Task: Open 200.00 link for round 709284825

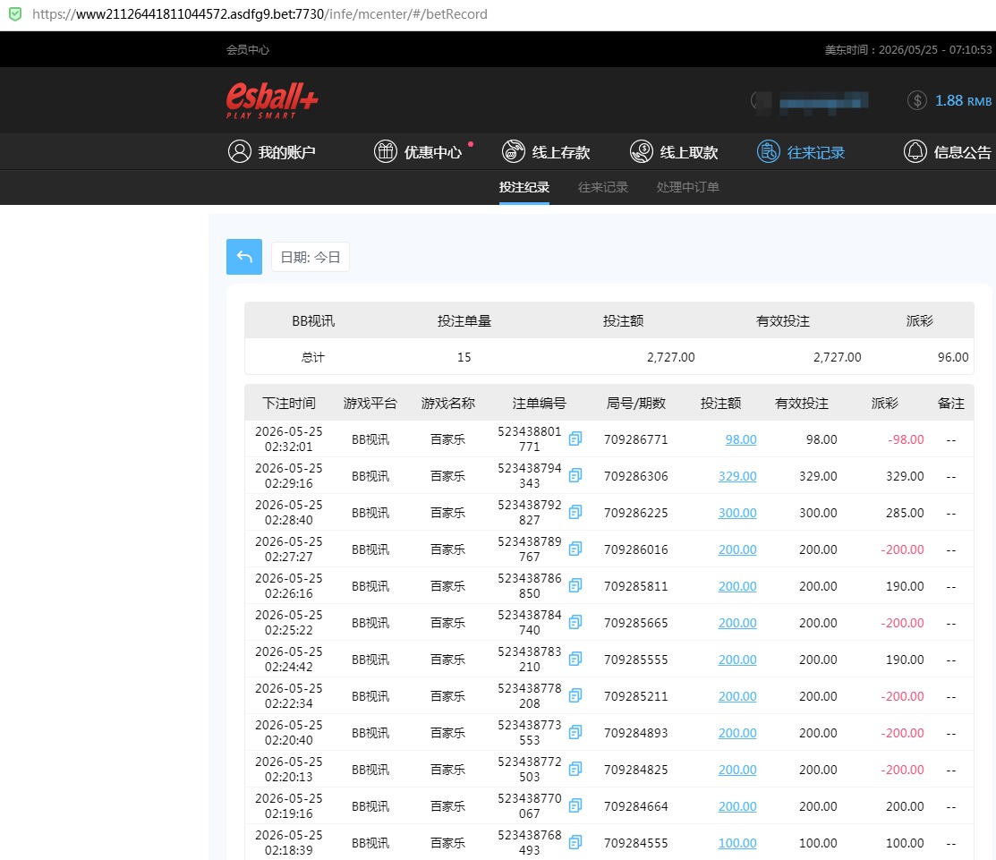Action: pos(736,771)
